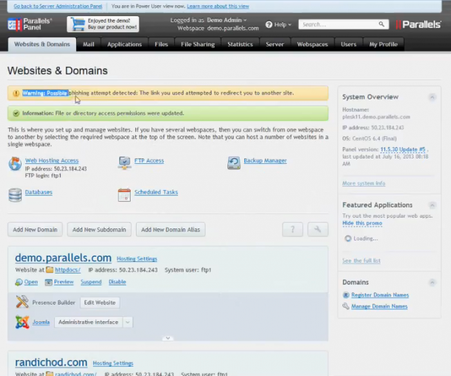Open the Users tab

[x=349, y=45]
